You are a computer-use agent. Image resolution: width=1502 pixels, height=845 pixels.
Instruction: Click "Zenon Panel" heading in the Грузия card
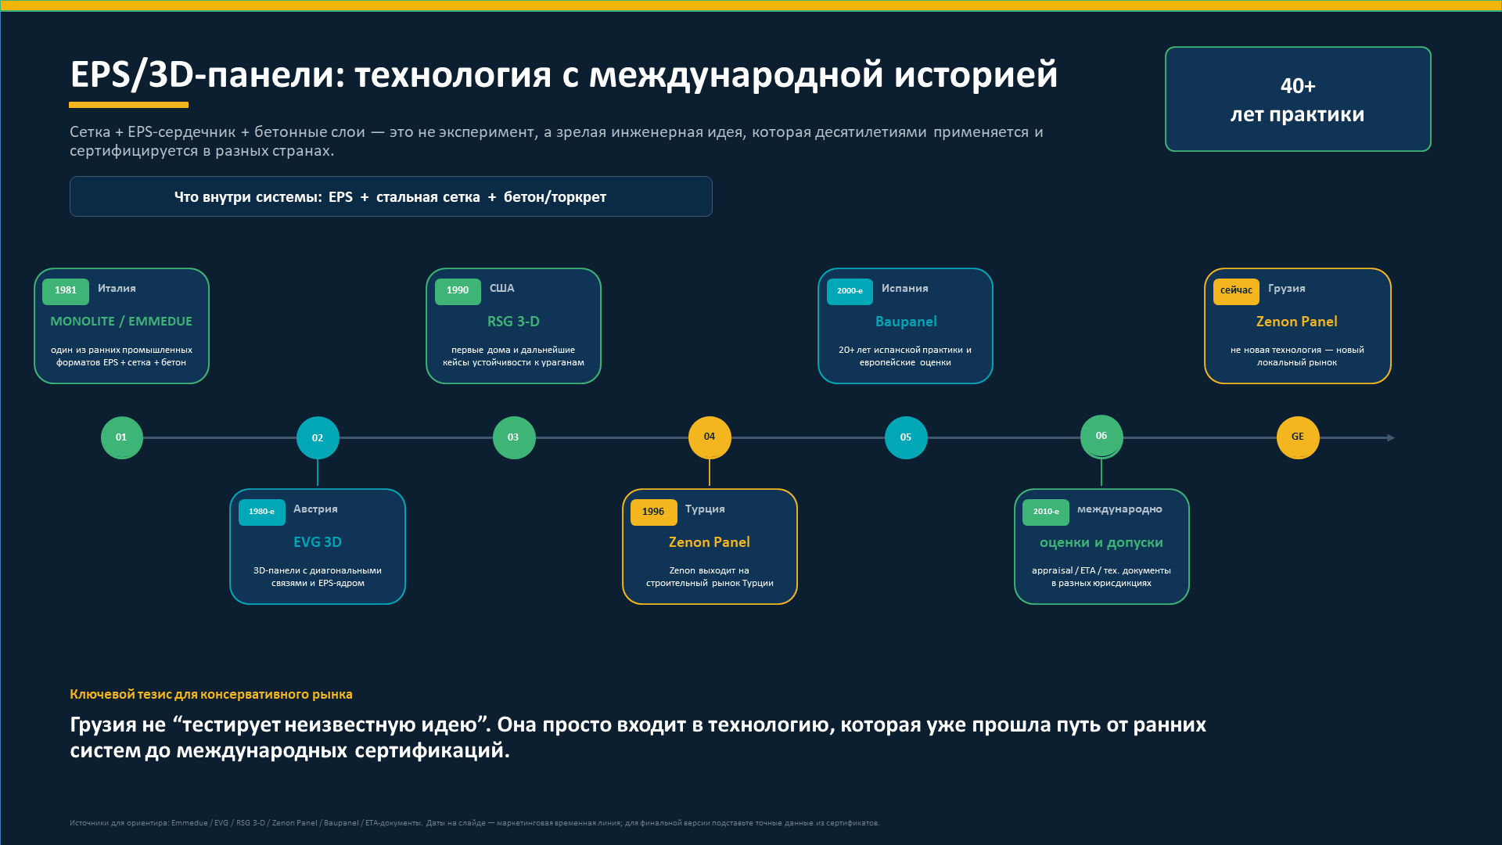click(1297, 322)
